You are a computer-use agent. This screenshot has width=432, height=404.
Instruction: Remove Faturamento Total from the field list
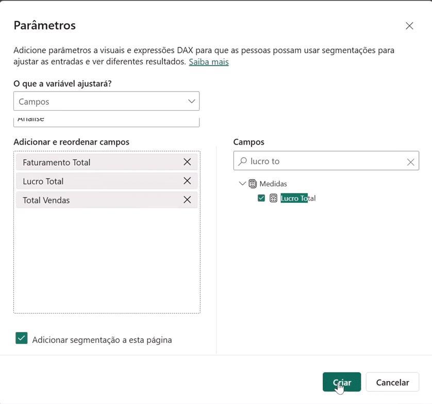pyautogui.click(x=187, y=162)
